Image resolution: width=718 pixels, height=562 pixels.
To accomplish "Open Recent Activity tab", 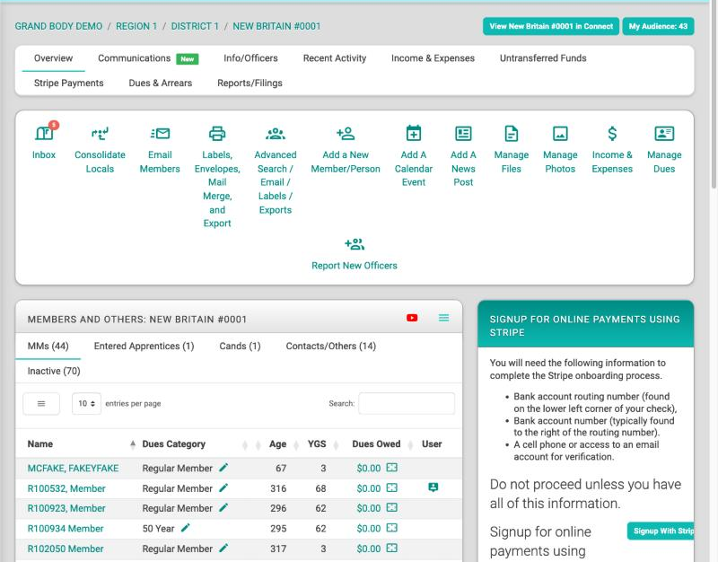I will tap(334, 58).
